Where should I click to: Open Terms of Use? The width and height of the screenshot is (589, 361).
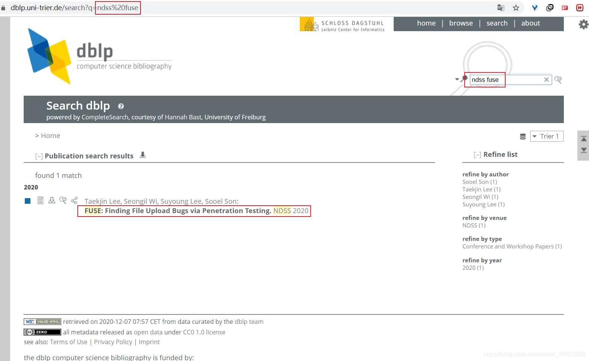(x=69, y=342)
